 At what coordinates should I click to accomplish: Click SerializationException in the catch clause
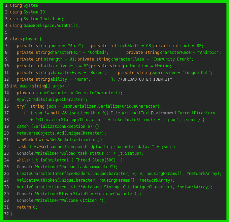tap(59, 126)
